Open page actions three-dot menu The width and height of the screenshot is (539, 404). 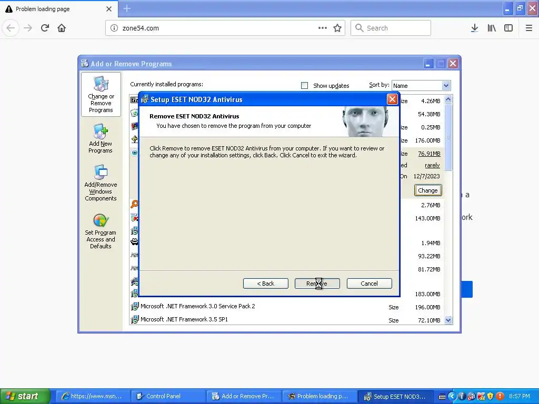(x=323, y=28)
